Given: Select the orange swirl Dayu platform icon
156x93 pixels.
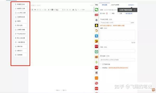Looking at the screenshot, I should 96,31.
